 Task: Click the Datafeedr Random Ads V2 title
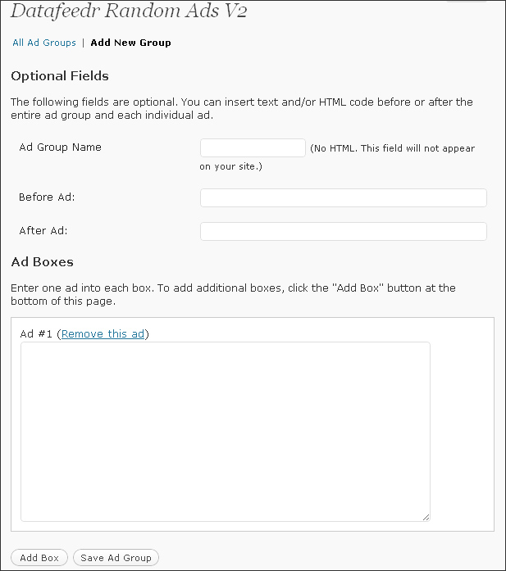coord(128,11)
